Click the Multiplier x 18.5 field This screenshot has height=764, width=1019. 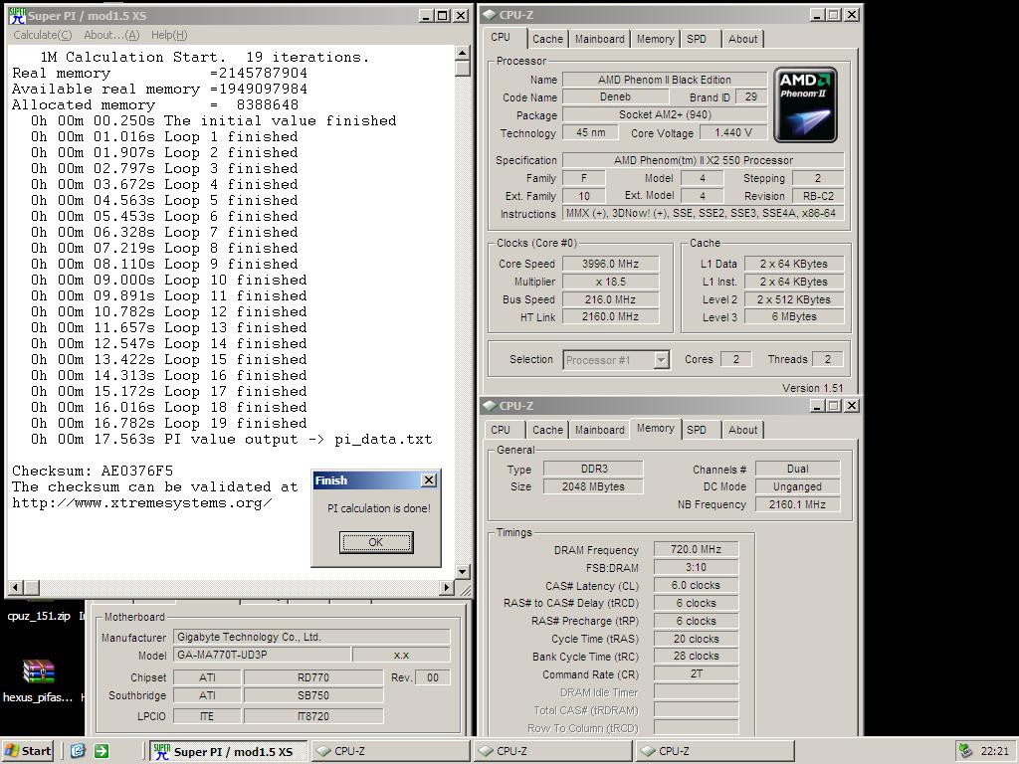(610, 282)
